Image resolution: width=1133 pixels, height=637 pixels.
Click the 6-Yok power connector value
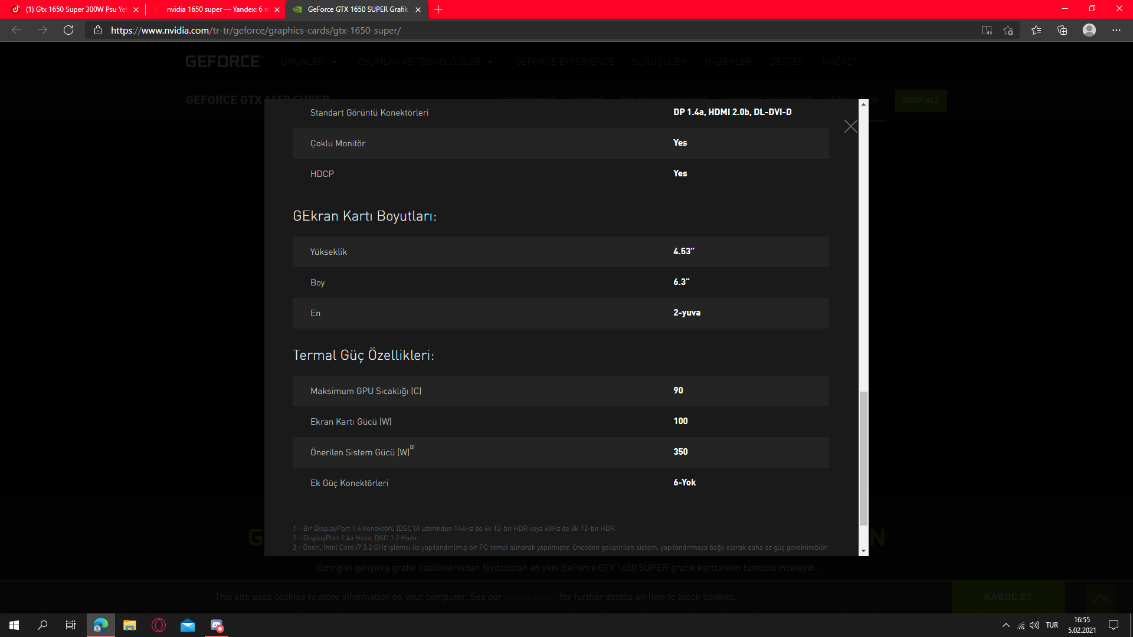point(685,482)
